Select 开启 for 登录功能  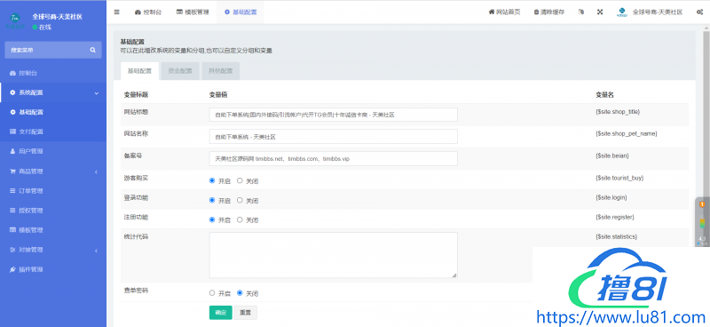(212, 200)
